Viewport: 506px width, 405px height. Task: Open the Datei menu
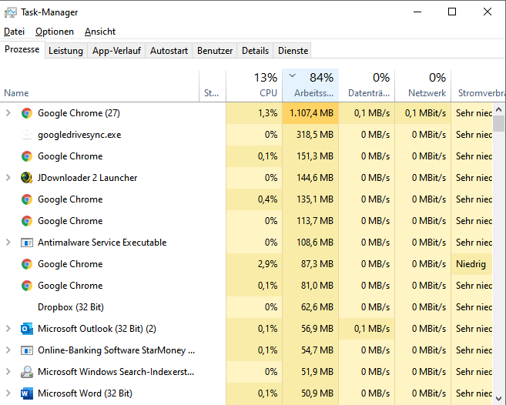[x=14, y=32]
